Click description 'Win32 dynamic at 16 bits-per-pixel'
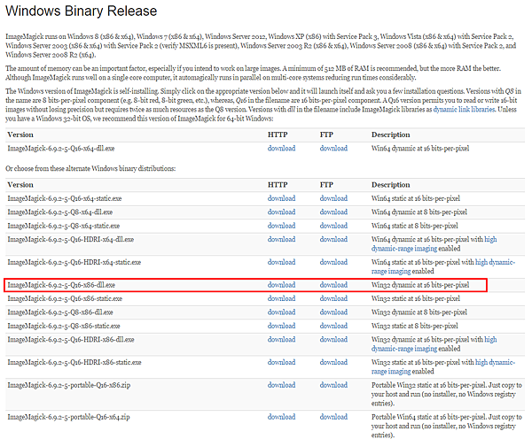Image resolution: width=532 pixels, height=439 pixels. coord(420,285)
